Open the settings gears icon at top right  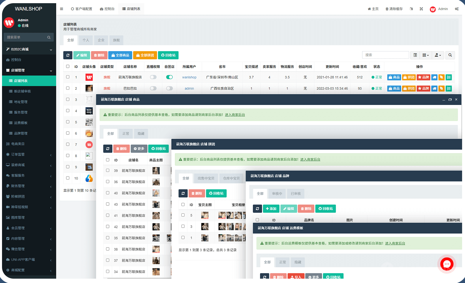[x=457, y=9]
